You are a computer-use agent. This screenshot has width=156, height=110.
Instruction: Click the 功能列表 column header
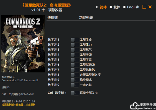tap(86, 18)
